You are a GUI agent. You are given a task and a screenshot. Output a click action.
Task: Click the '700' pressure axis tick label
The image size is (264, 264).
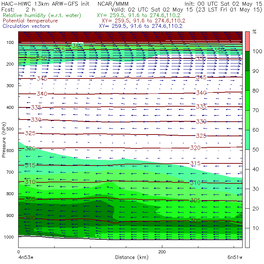[x=10, y=172]
